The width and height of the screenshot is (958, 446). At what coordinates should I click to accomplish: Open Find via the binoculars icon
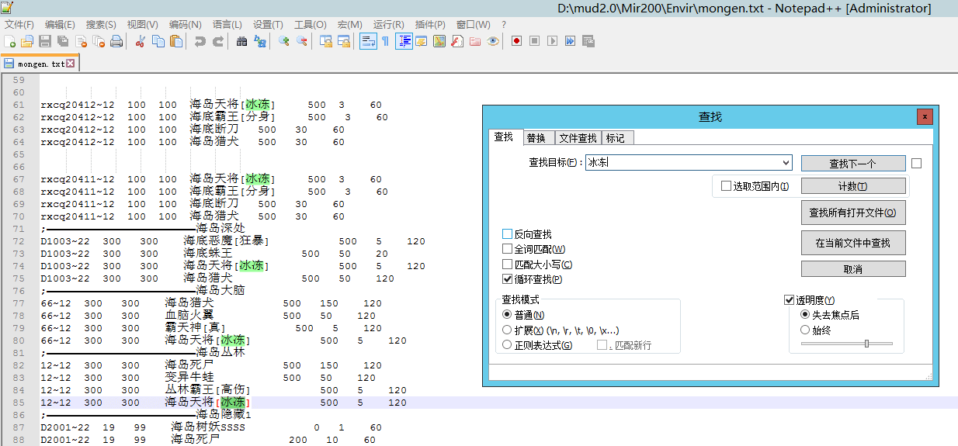pyautogui.click(x=241, y=41)
